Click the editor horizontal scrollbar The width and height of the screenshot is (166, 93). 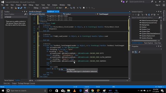(74, 80)
